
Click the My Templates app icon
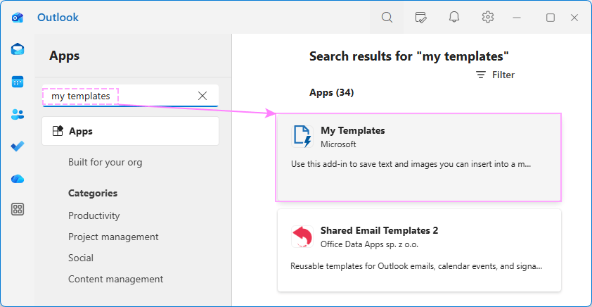point(302,137)
